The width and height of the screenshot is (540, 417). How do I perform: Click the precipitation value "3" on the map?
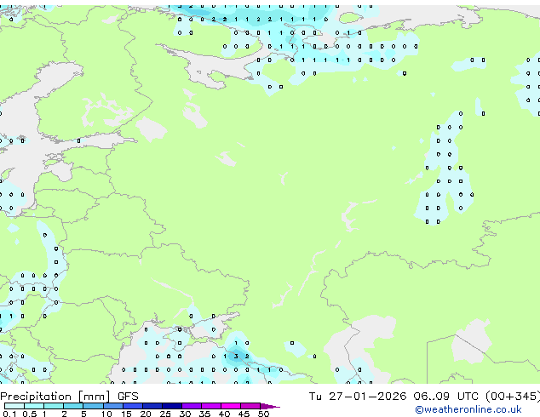click(x=236, y=357)
